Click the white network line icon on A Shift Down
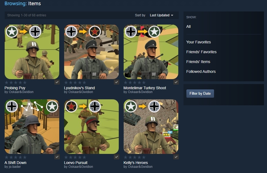The width and height of the screenshot is (267, 173). (32, 106)
